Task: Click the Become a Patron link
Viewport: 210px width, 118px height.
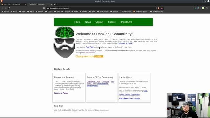Action: pyautogui.click(x=61, y=93)
